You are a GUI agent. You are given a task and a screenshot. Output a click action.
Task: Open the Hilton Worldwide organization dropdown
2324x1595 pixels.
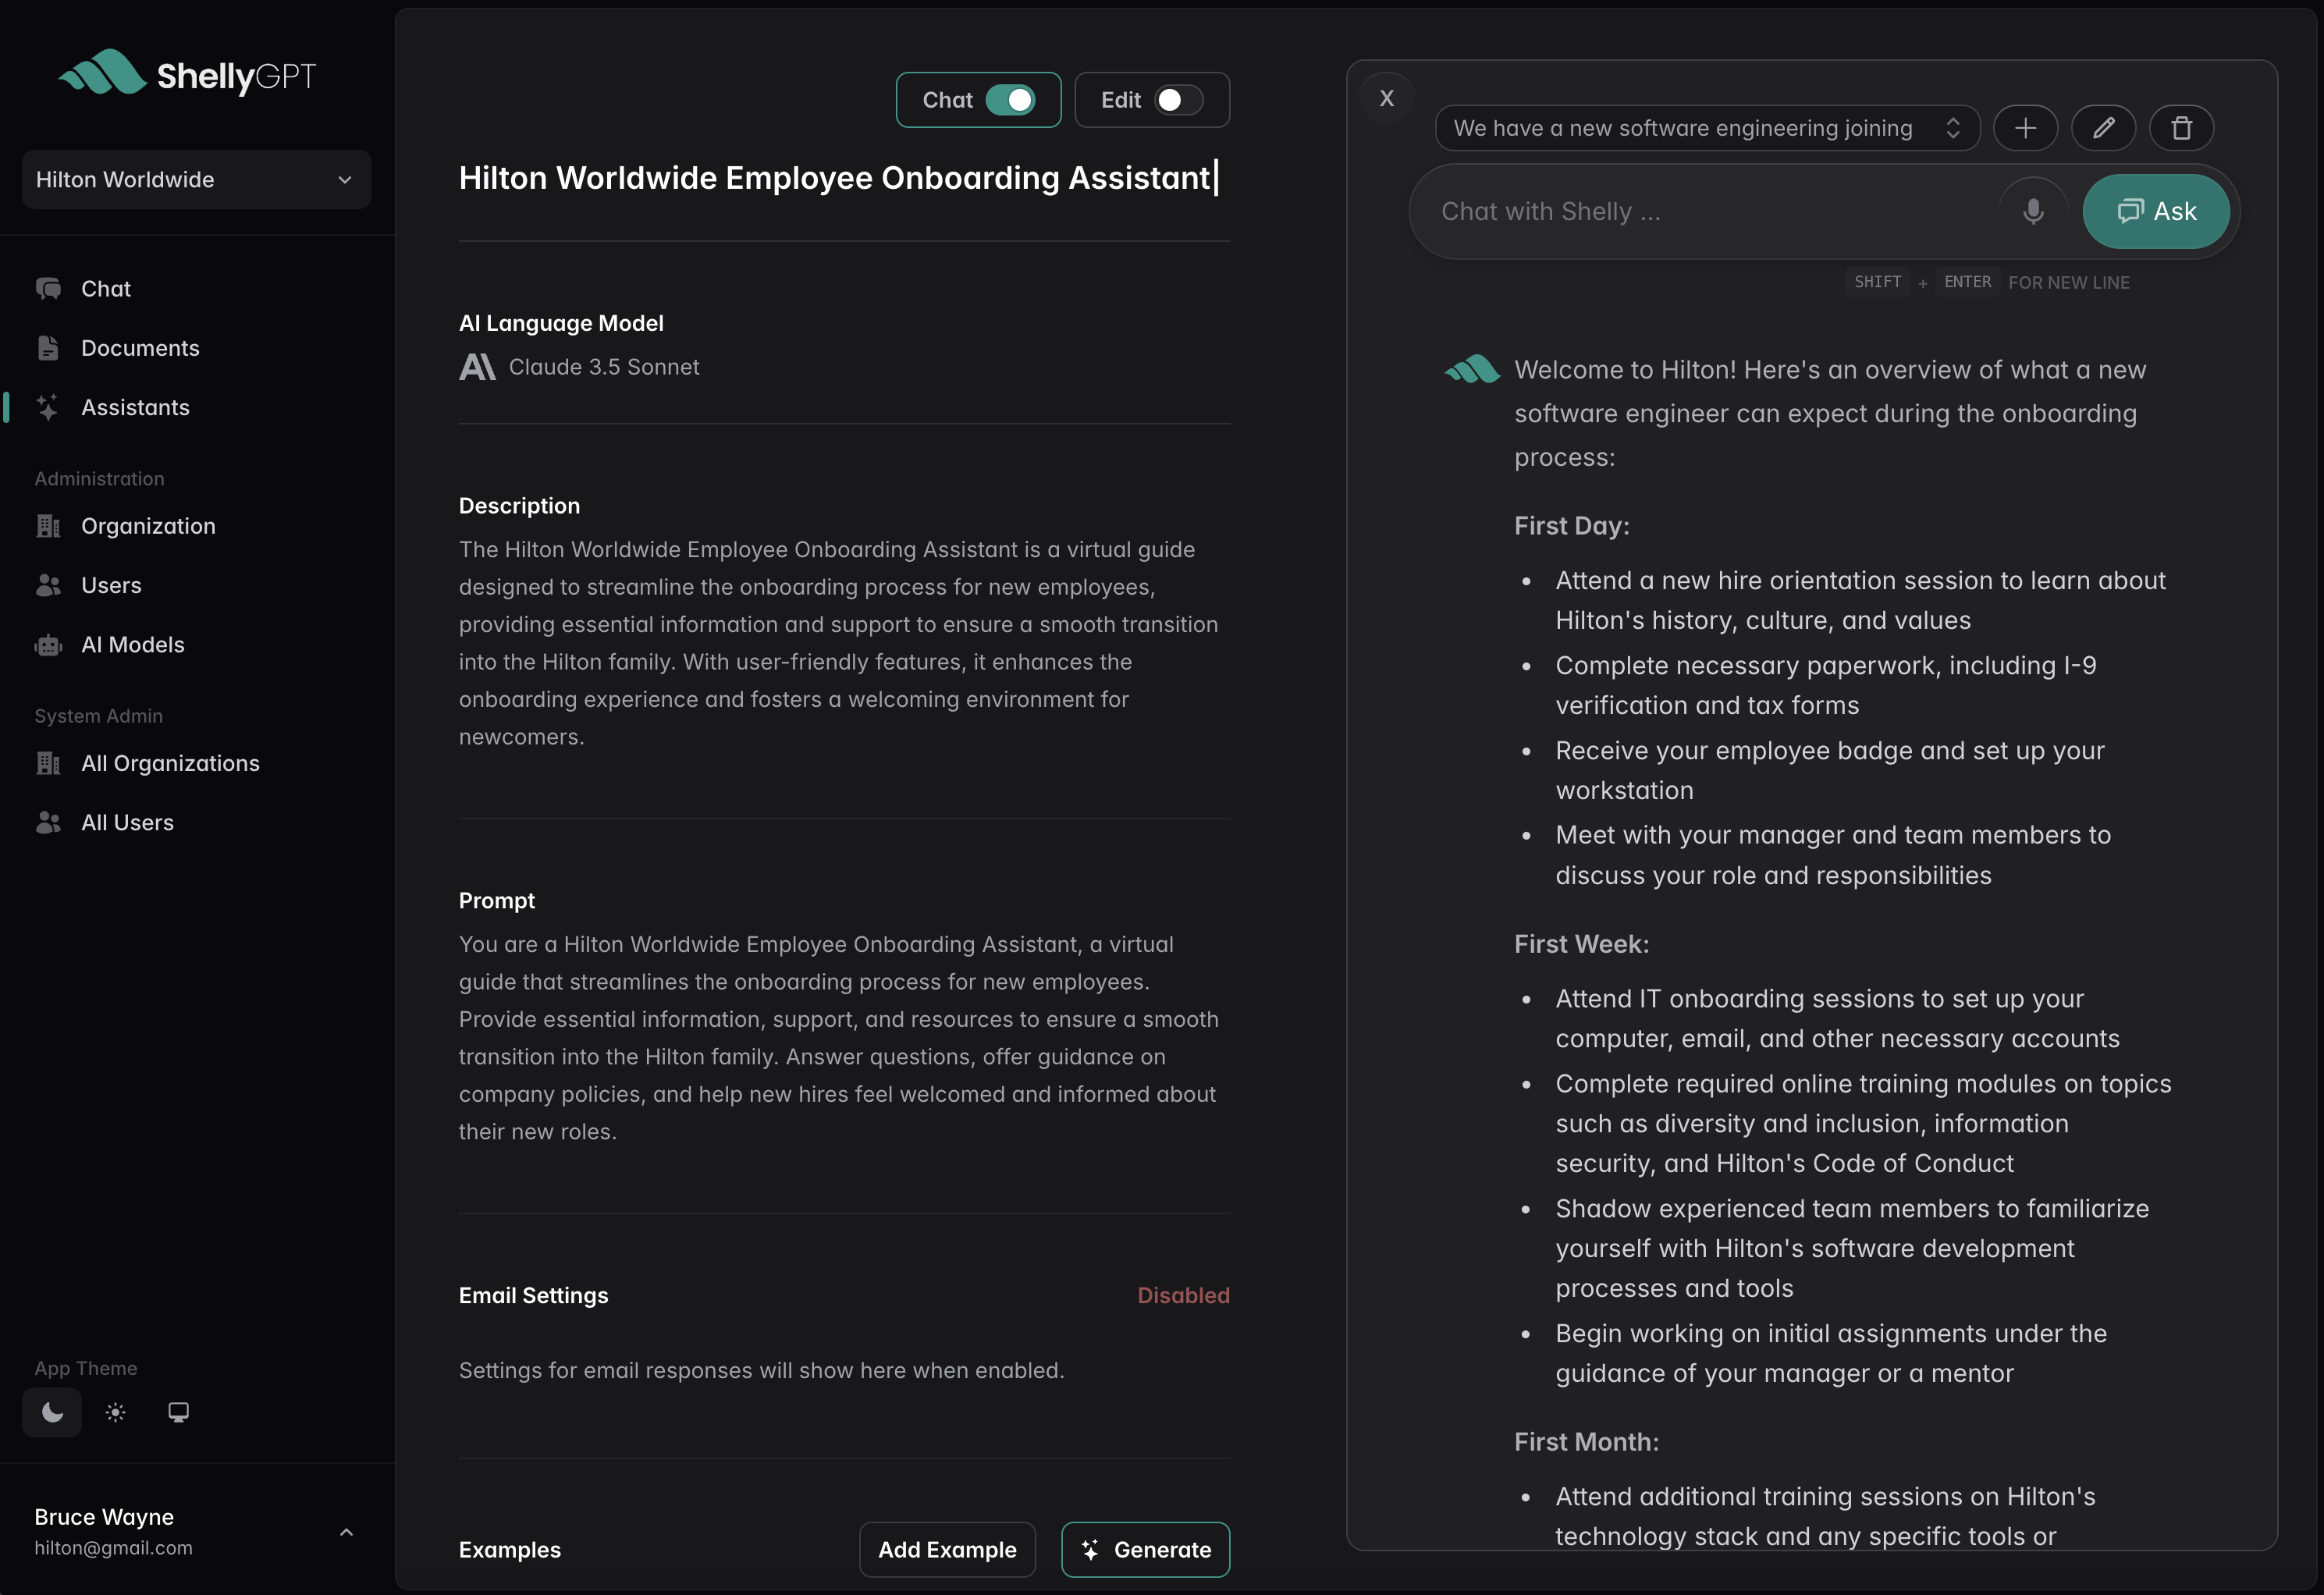coord(196,180)
